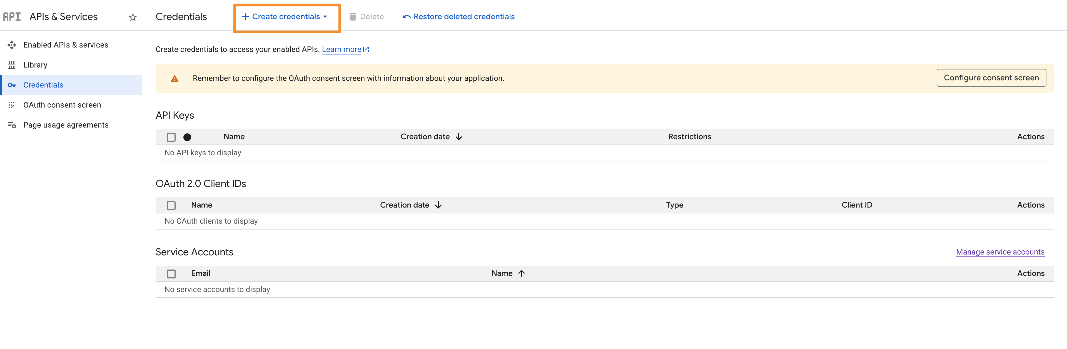
Task: Click 'No OAuth clients to display' text
Action: pyautogui.click(x=211, y=221)
